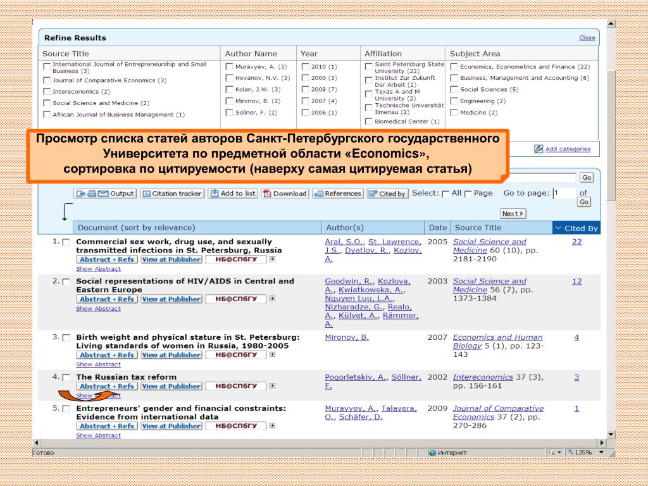This screenshot has width=648, height=486.
Task: Click Go button beside search field
Action: [x=587, y=178]
